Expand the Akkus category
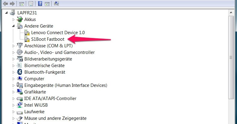The image size is (237, 124). [x=14, y=19]
